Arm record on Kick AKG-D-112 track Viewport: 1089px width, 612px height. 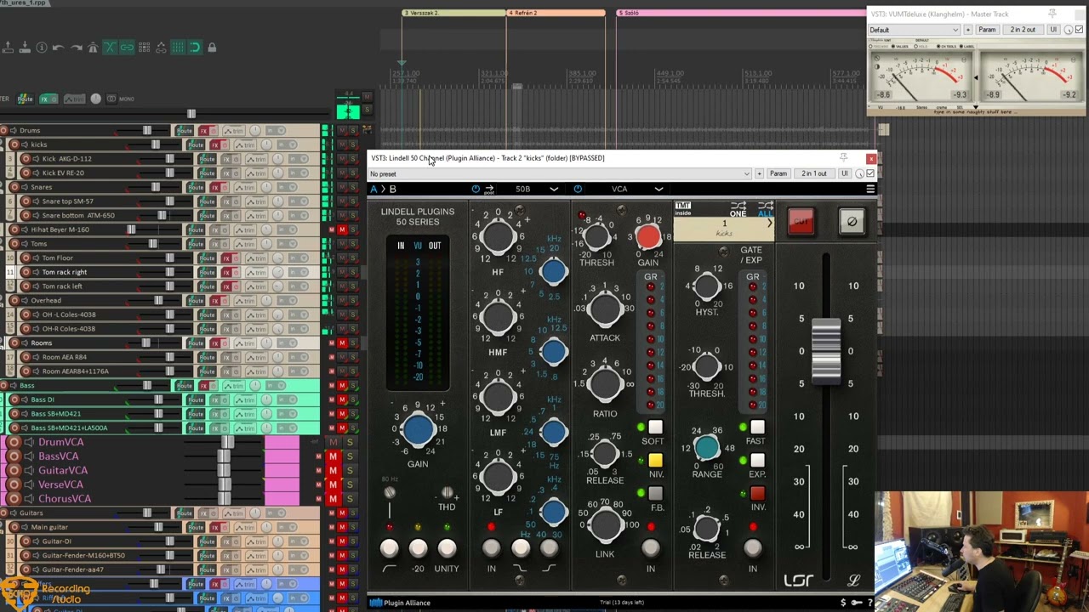[x=26, y=159]
